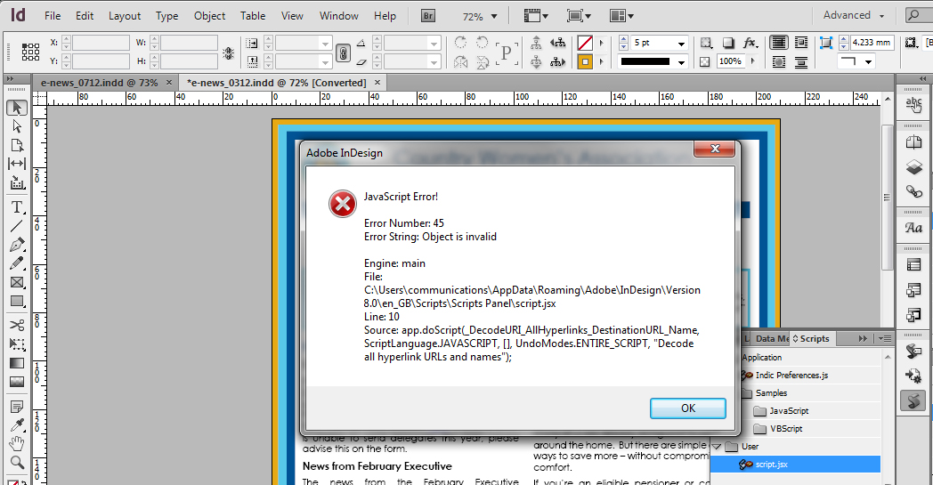
Task: Open the Arrange Documents dropdown
Action: point(621,16)
